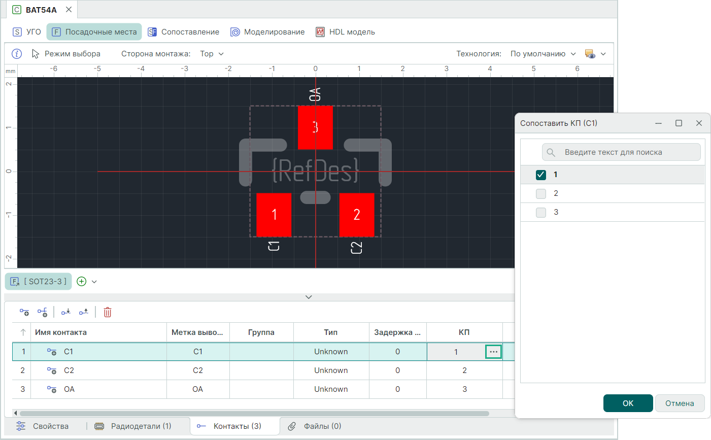Open the technology 'По умолчанию' dropdown

543,54
